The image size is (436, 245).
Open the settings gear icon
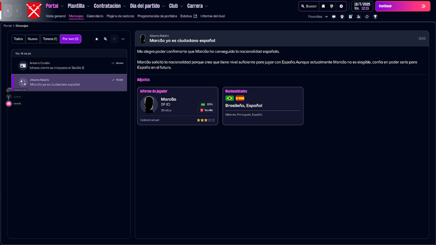[x=341, y=6]
